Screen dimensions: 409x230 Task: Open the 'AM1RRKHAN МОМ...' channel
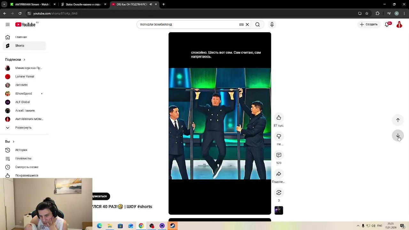pyautogui.click(x=24, y=119)
